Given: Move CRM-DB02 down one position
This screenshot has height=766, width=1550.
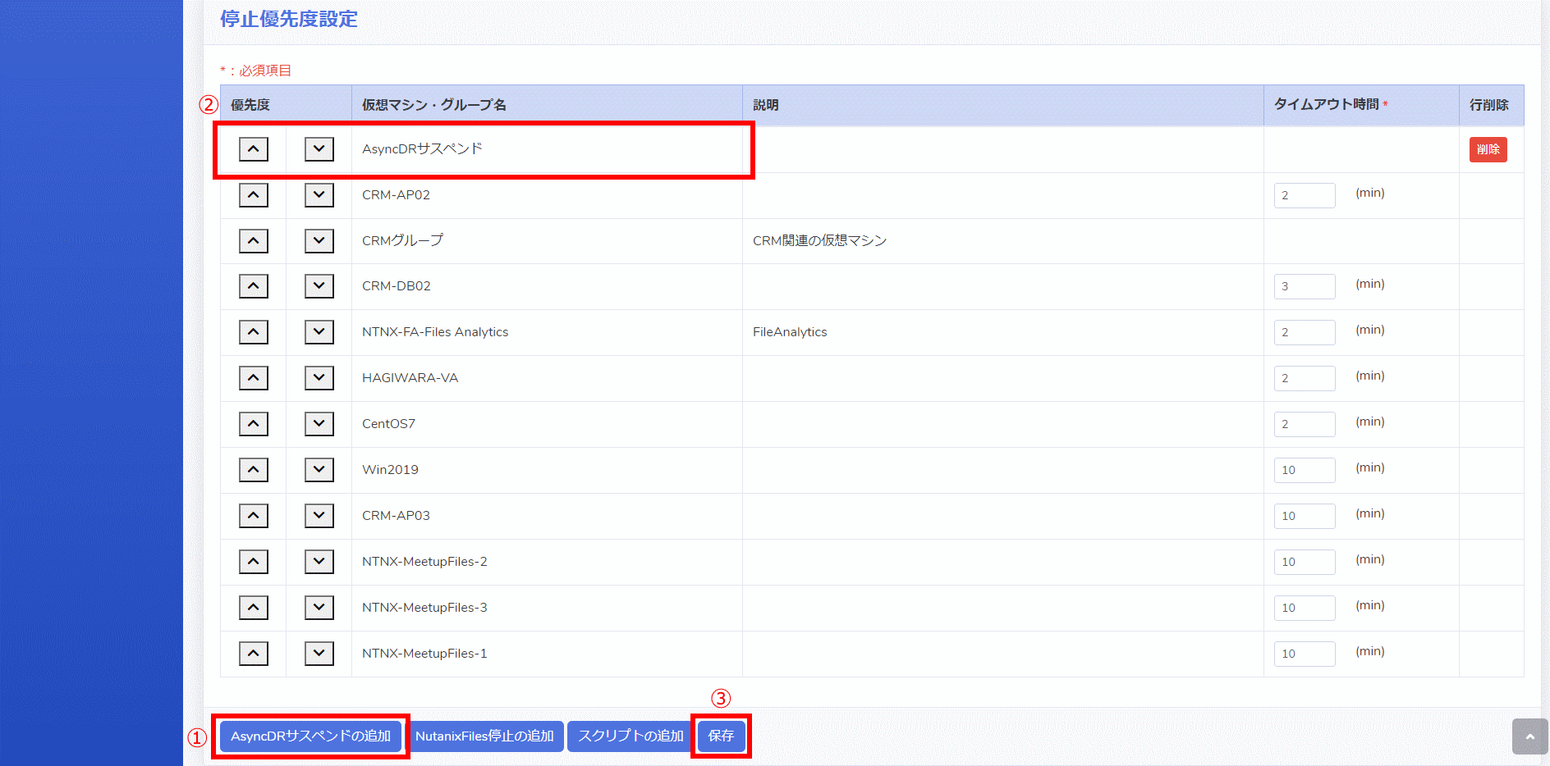Looking at the screenshot, I should coord(319,286).
